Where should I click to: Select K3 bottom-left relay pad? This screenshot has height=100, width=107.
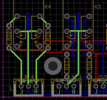[x=67, y=46]
